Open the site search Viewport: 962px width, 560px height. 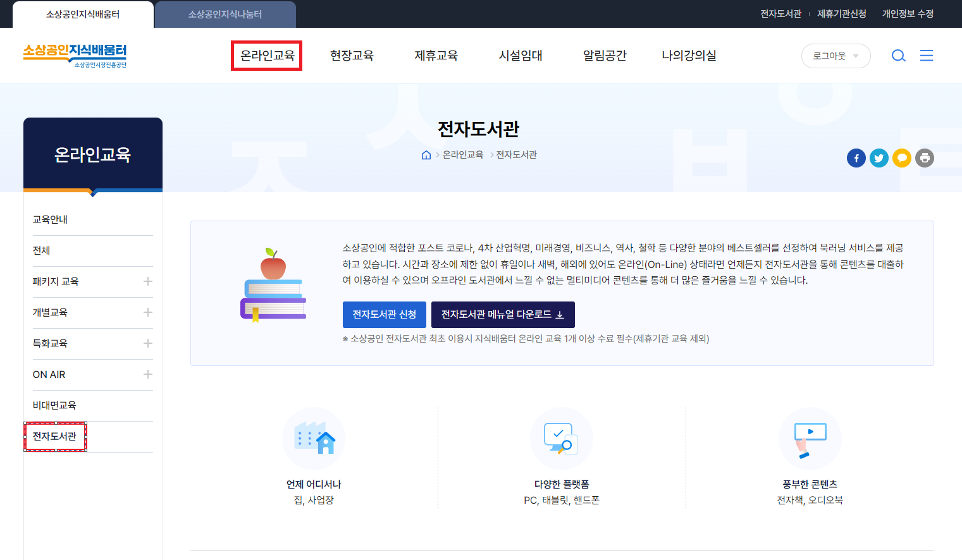(x=898, y=55)
